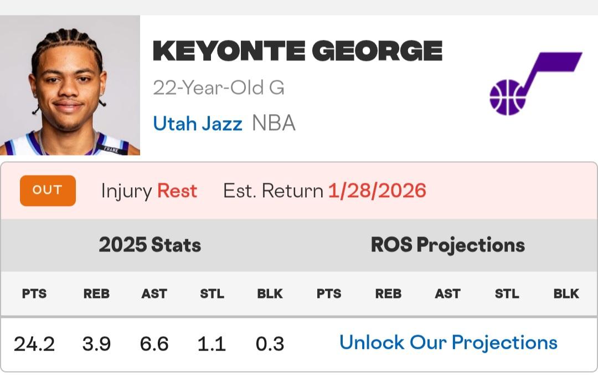
Task: Click the orange OUT status badge
Action: coord(48,191)
